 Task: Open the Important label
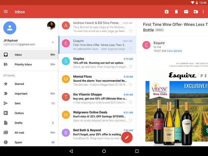coord(29,94)
